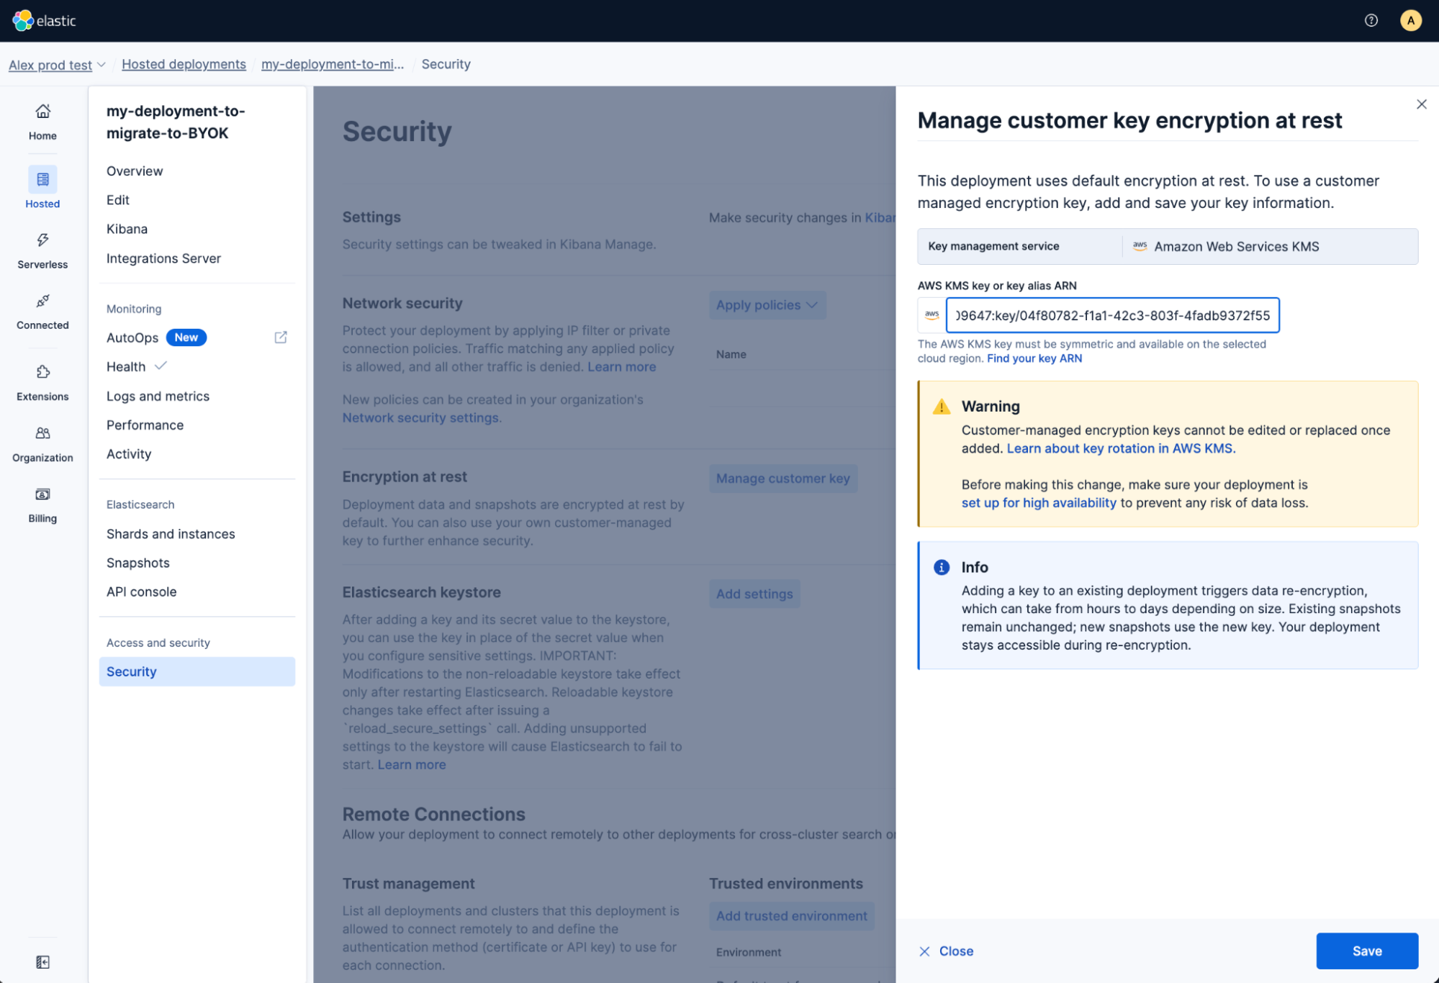Open Billing from the sidebar

click(x=42, y=505)
